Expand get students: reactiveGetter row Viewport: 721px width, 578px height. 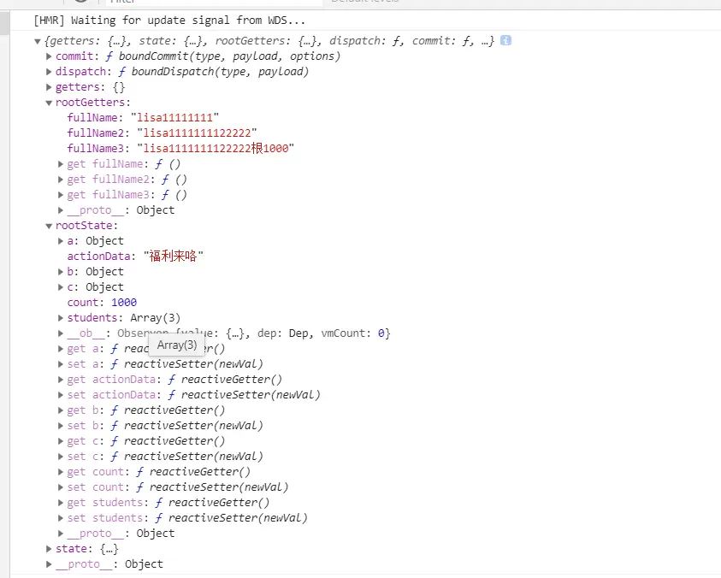pos(60,503)
